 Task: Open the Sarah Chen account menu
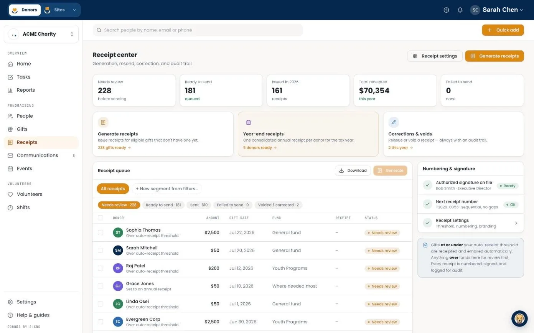[x=497, y=10]
